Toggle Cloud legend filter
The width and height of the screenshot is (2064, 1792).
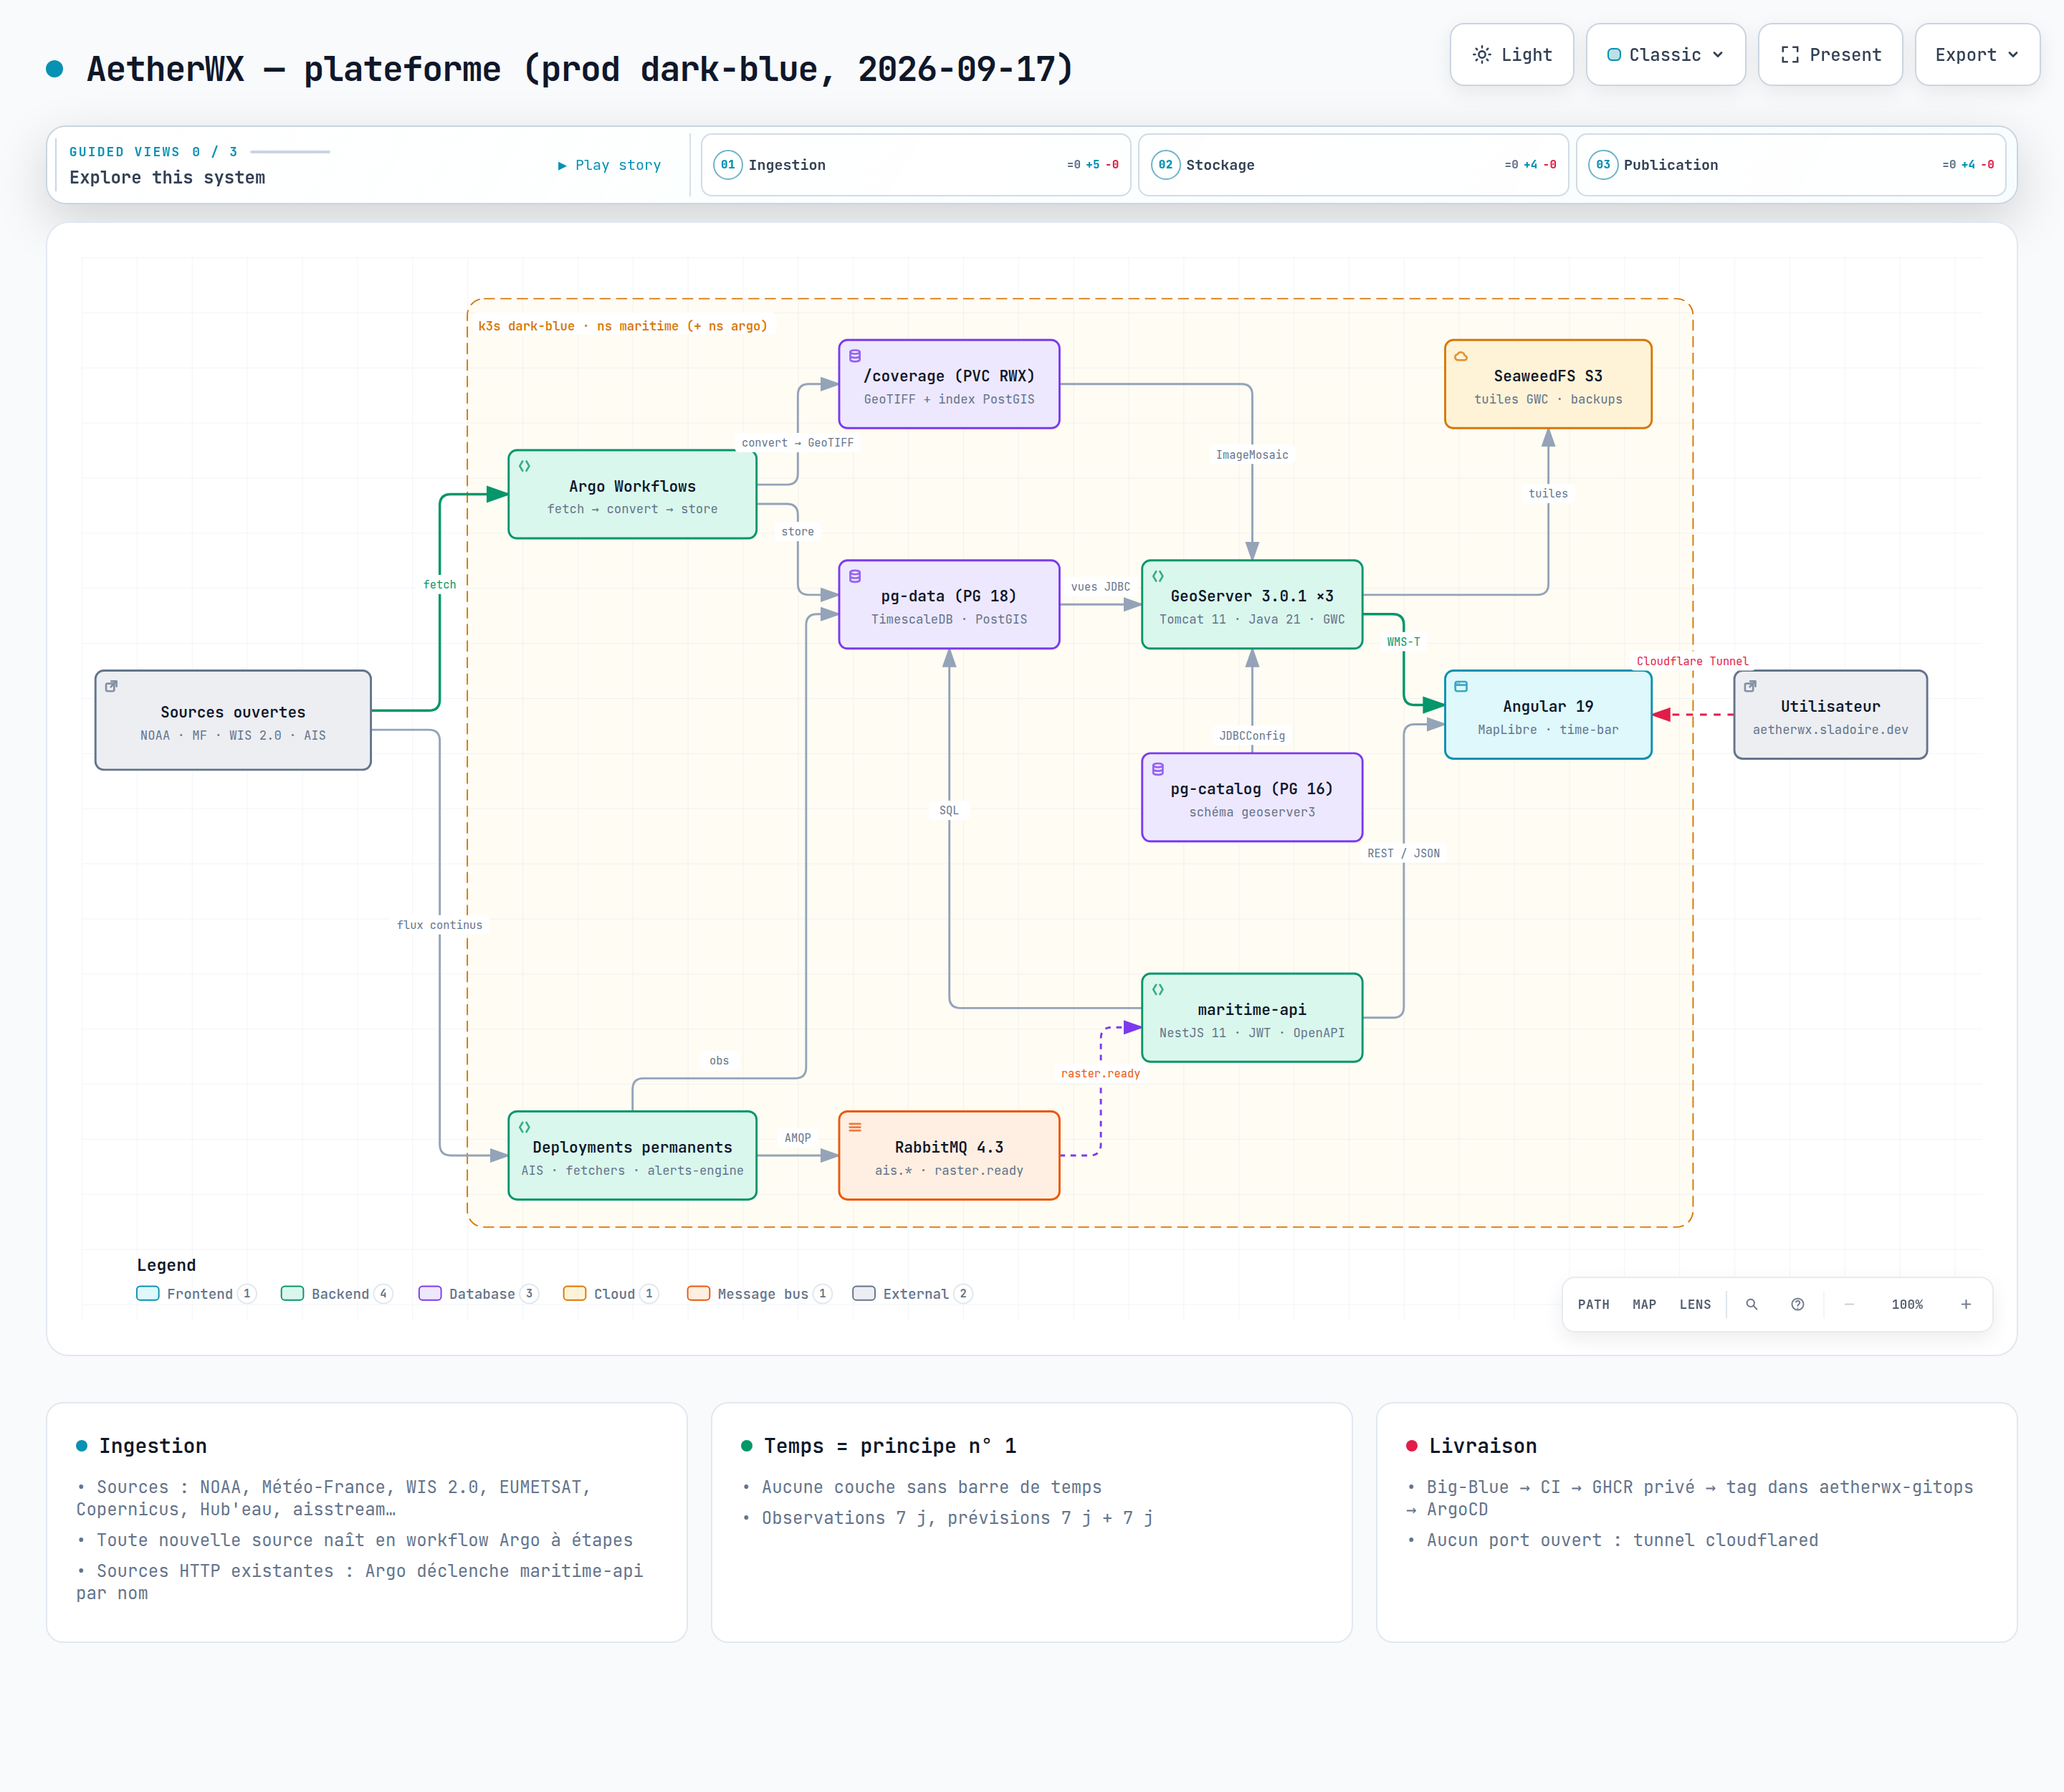pos(610,1293)
